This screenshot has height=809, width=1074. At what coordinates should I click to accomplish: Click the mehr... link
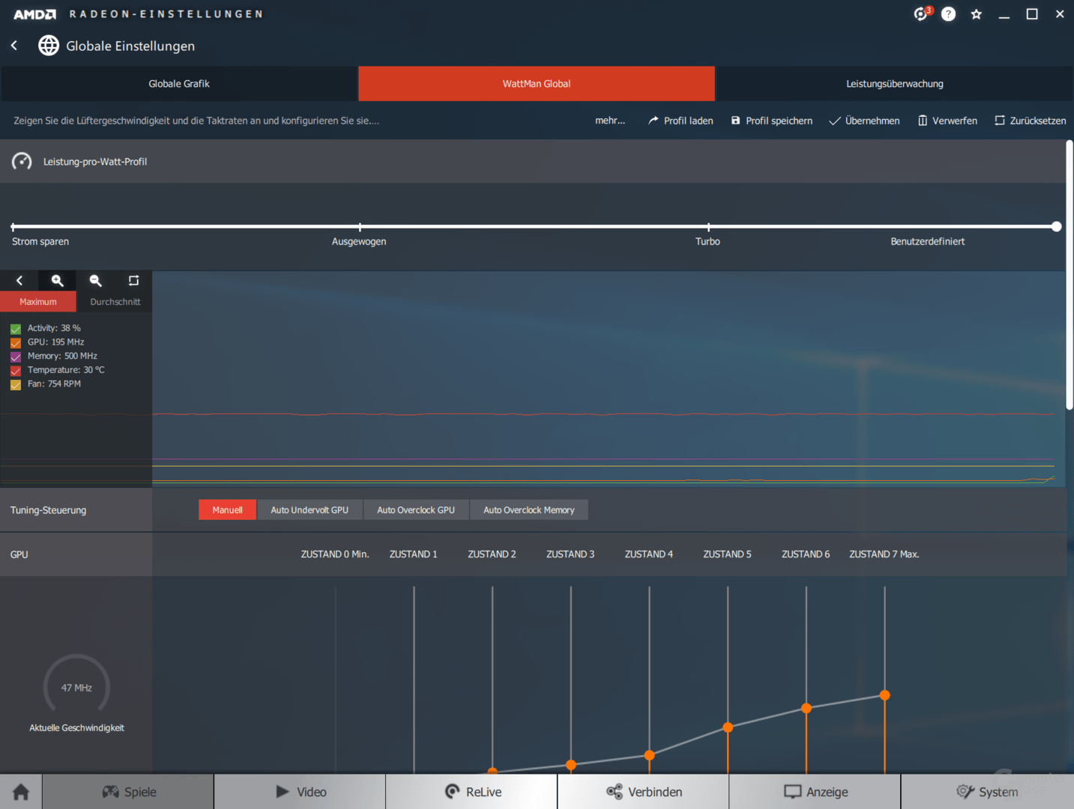click(x=610, y=121)
